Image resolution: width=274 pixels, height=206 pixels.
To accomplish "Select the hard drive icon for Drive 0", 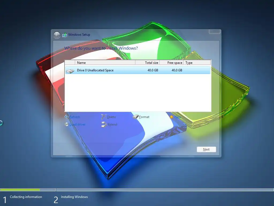I will point(70,71).
